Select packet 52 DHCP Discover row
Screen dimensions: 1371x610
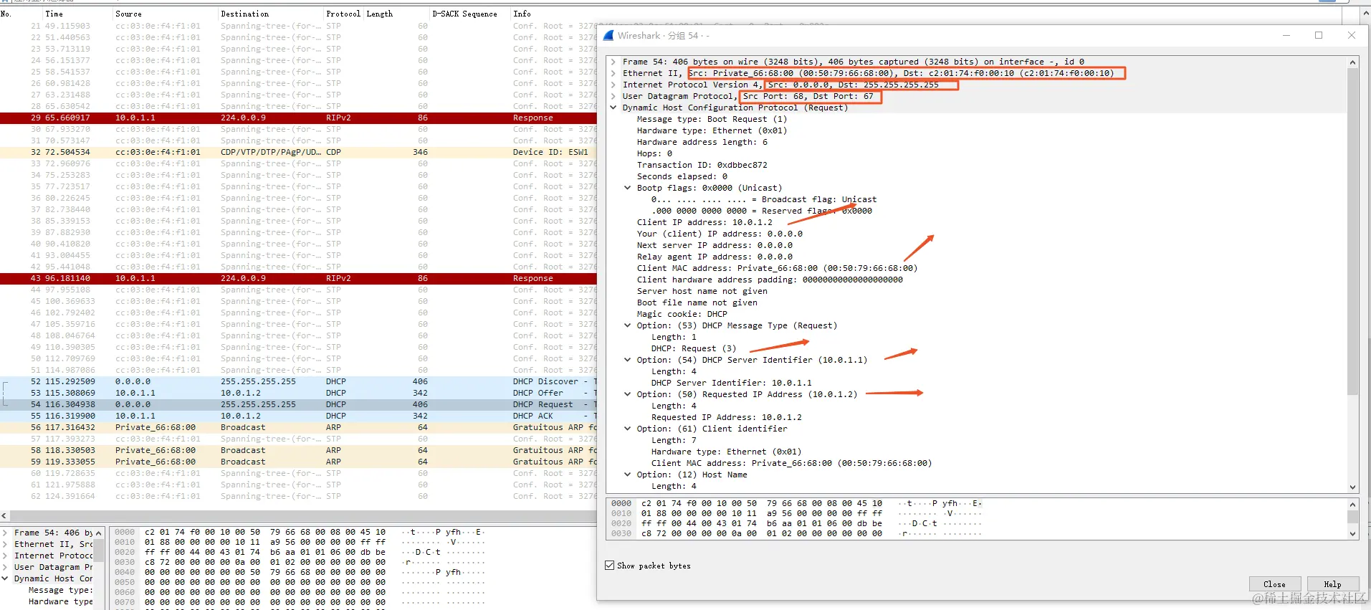(298, 381)
